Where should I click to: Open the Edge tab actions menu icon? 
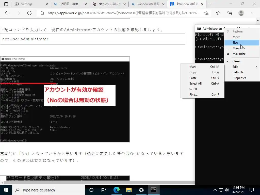[6, 4]
